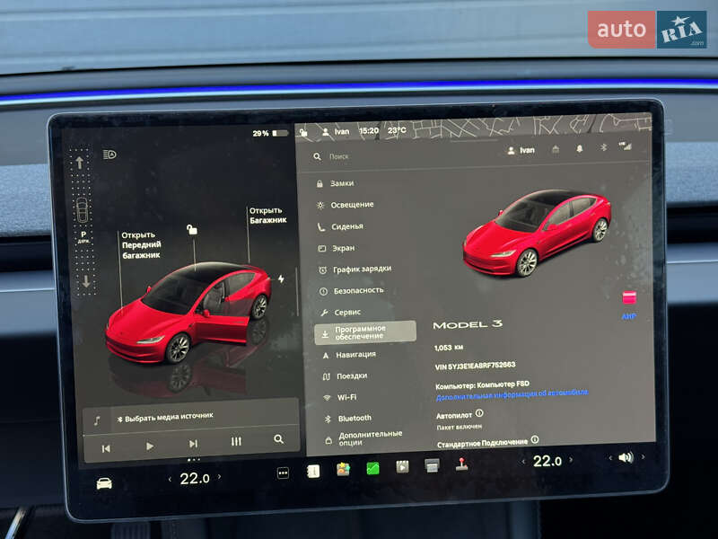Image resolution: width=718 pixels, height=539 pixels.
Task: Open the Bluetooth settings menu item
Action: [x=348, y=419]
